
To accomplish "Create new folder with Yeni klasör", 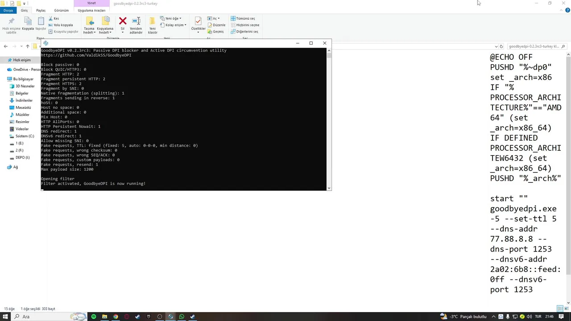I will tap(153, 25).
